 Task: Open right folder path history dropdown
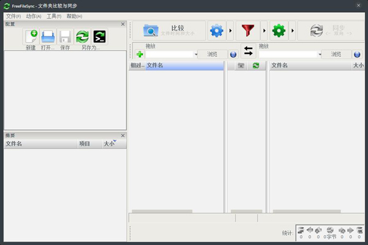pos(320,55)
